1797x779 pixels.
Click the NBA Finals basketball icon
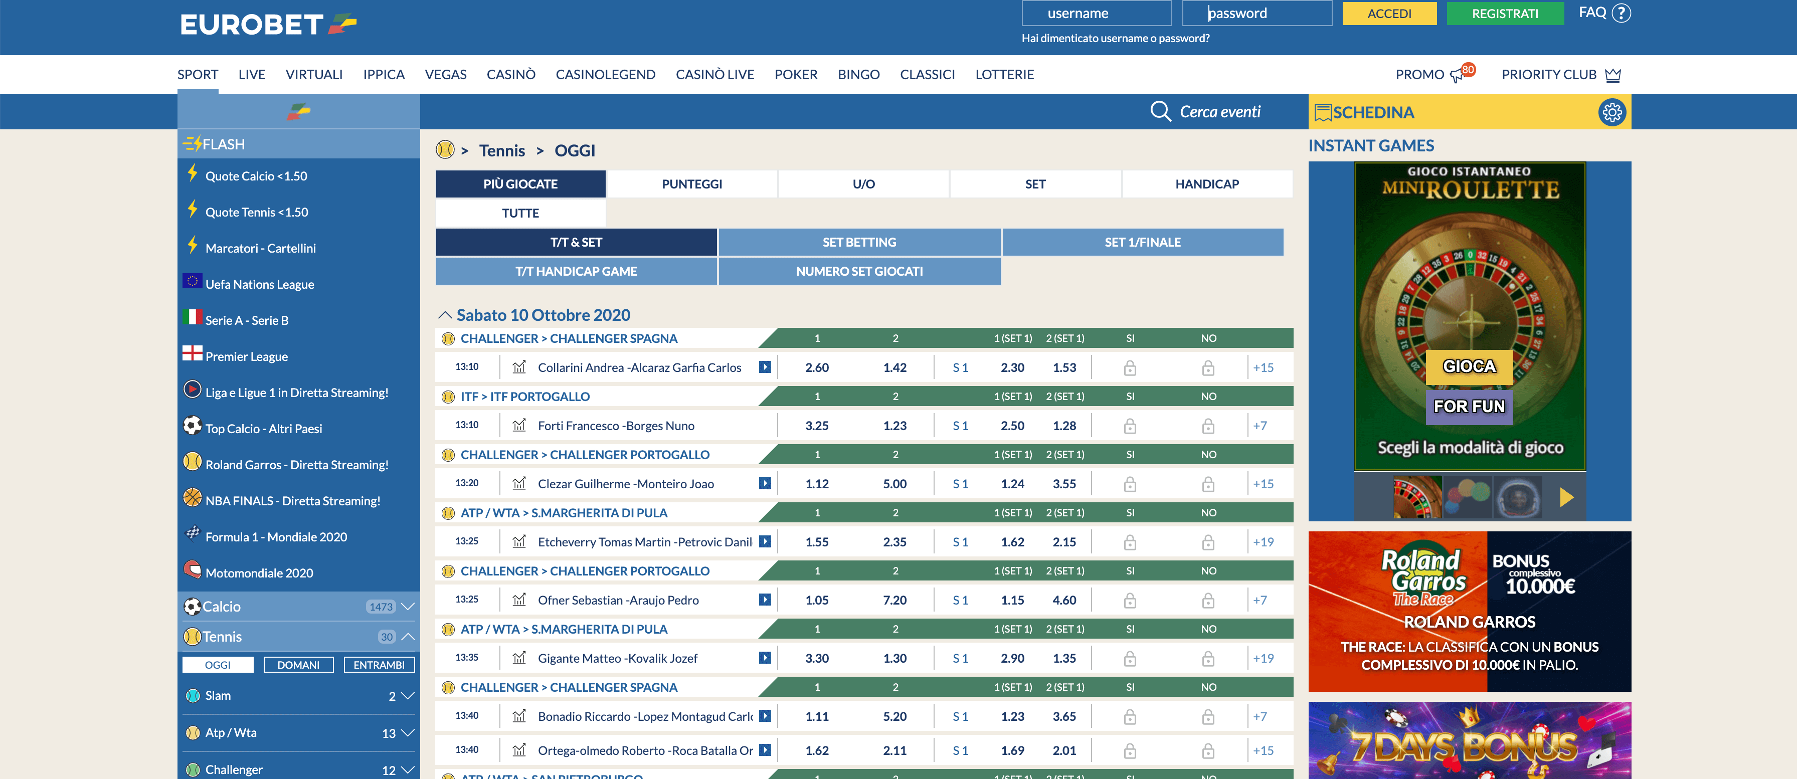pyautogui.click(x=192, y=497)
